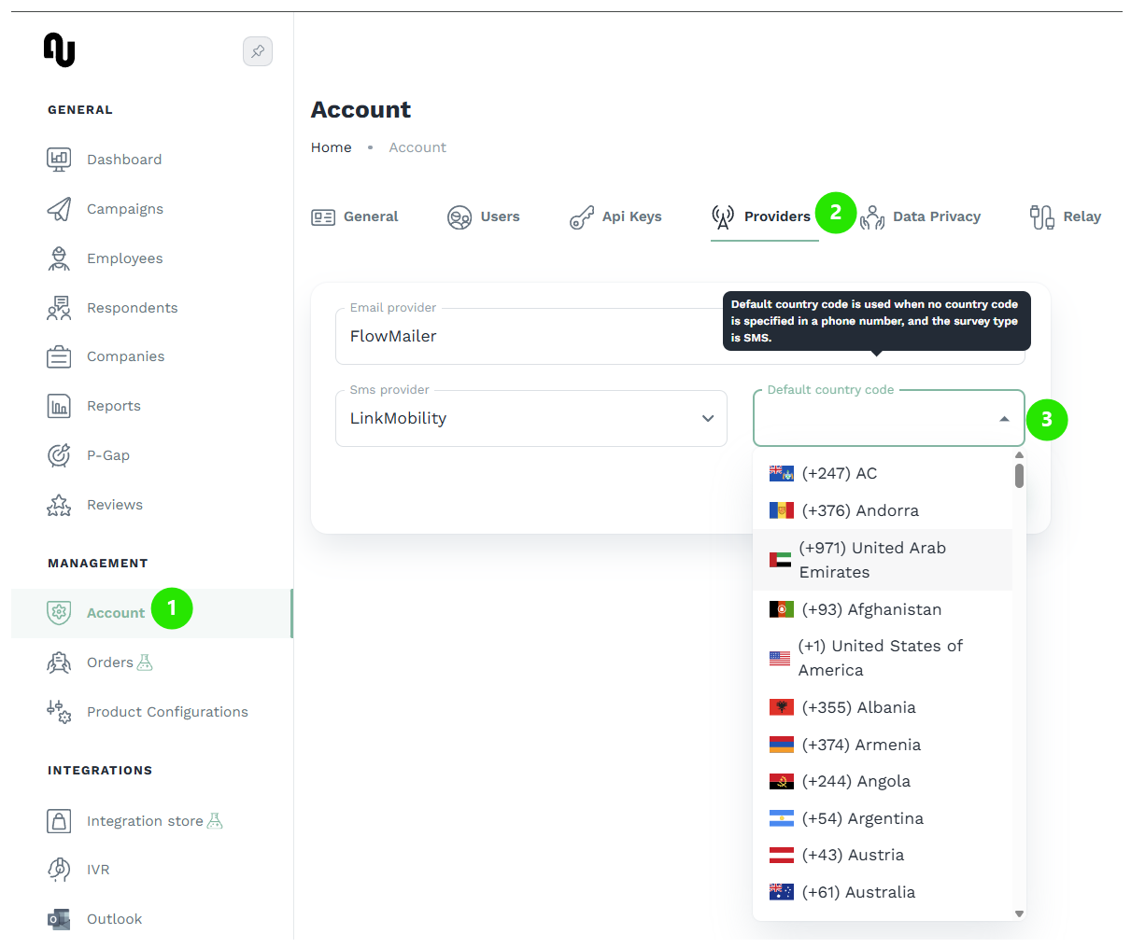The image size is (1131, 948).
Task: Navigate to Home via the breadcrumb link
Action: click(331, 146)
